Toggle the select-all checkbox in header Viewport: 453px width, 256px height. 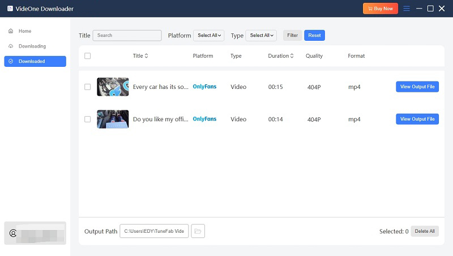click(x=87, y=56)
